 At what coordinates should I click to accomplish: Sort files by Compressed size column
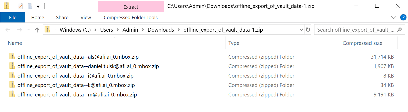[x=362, y=43]
